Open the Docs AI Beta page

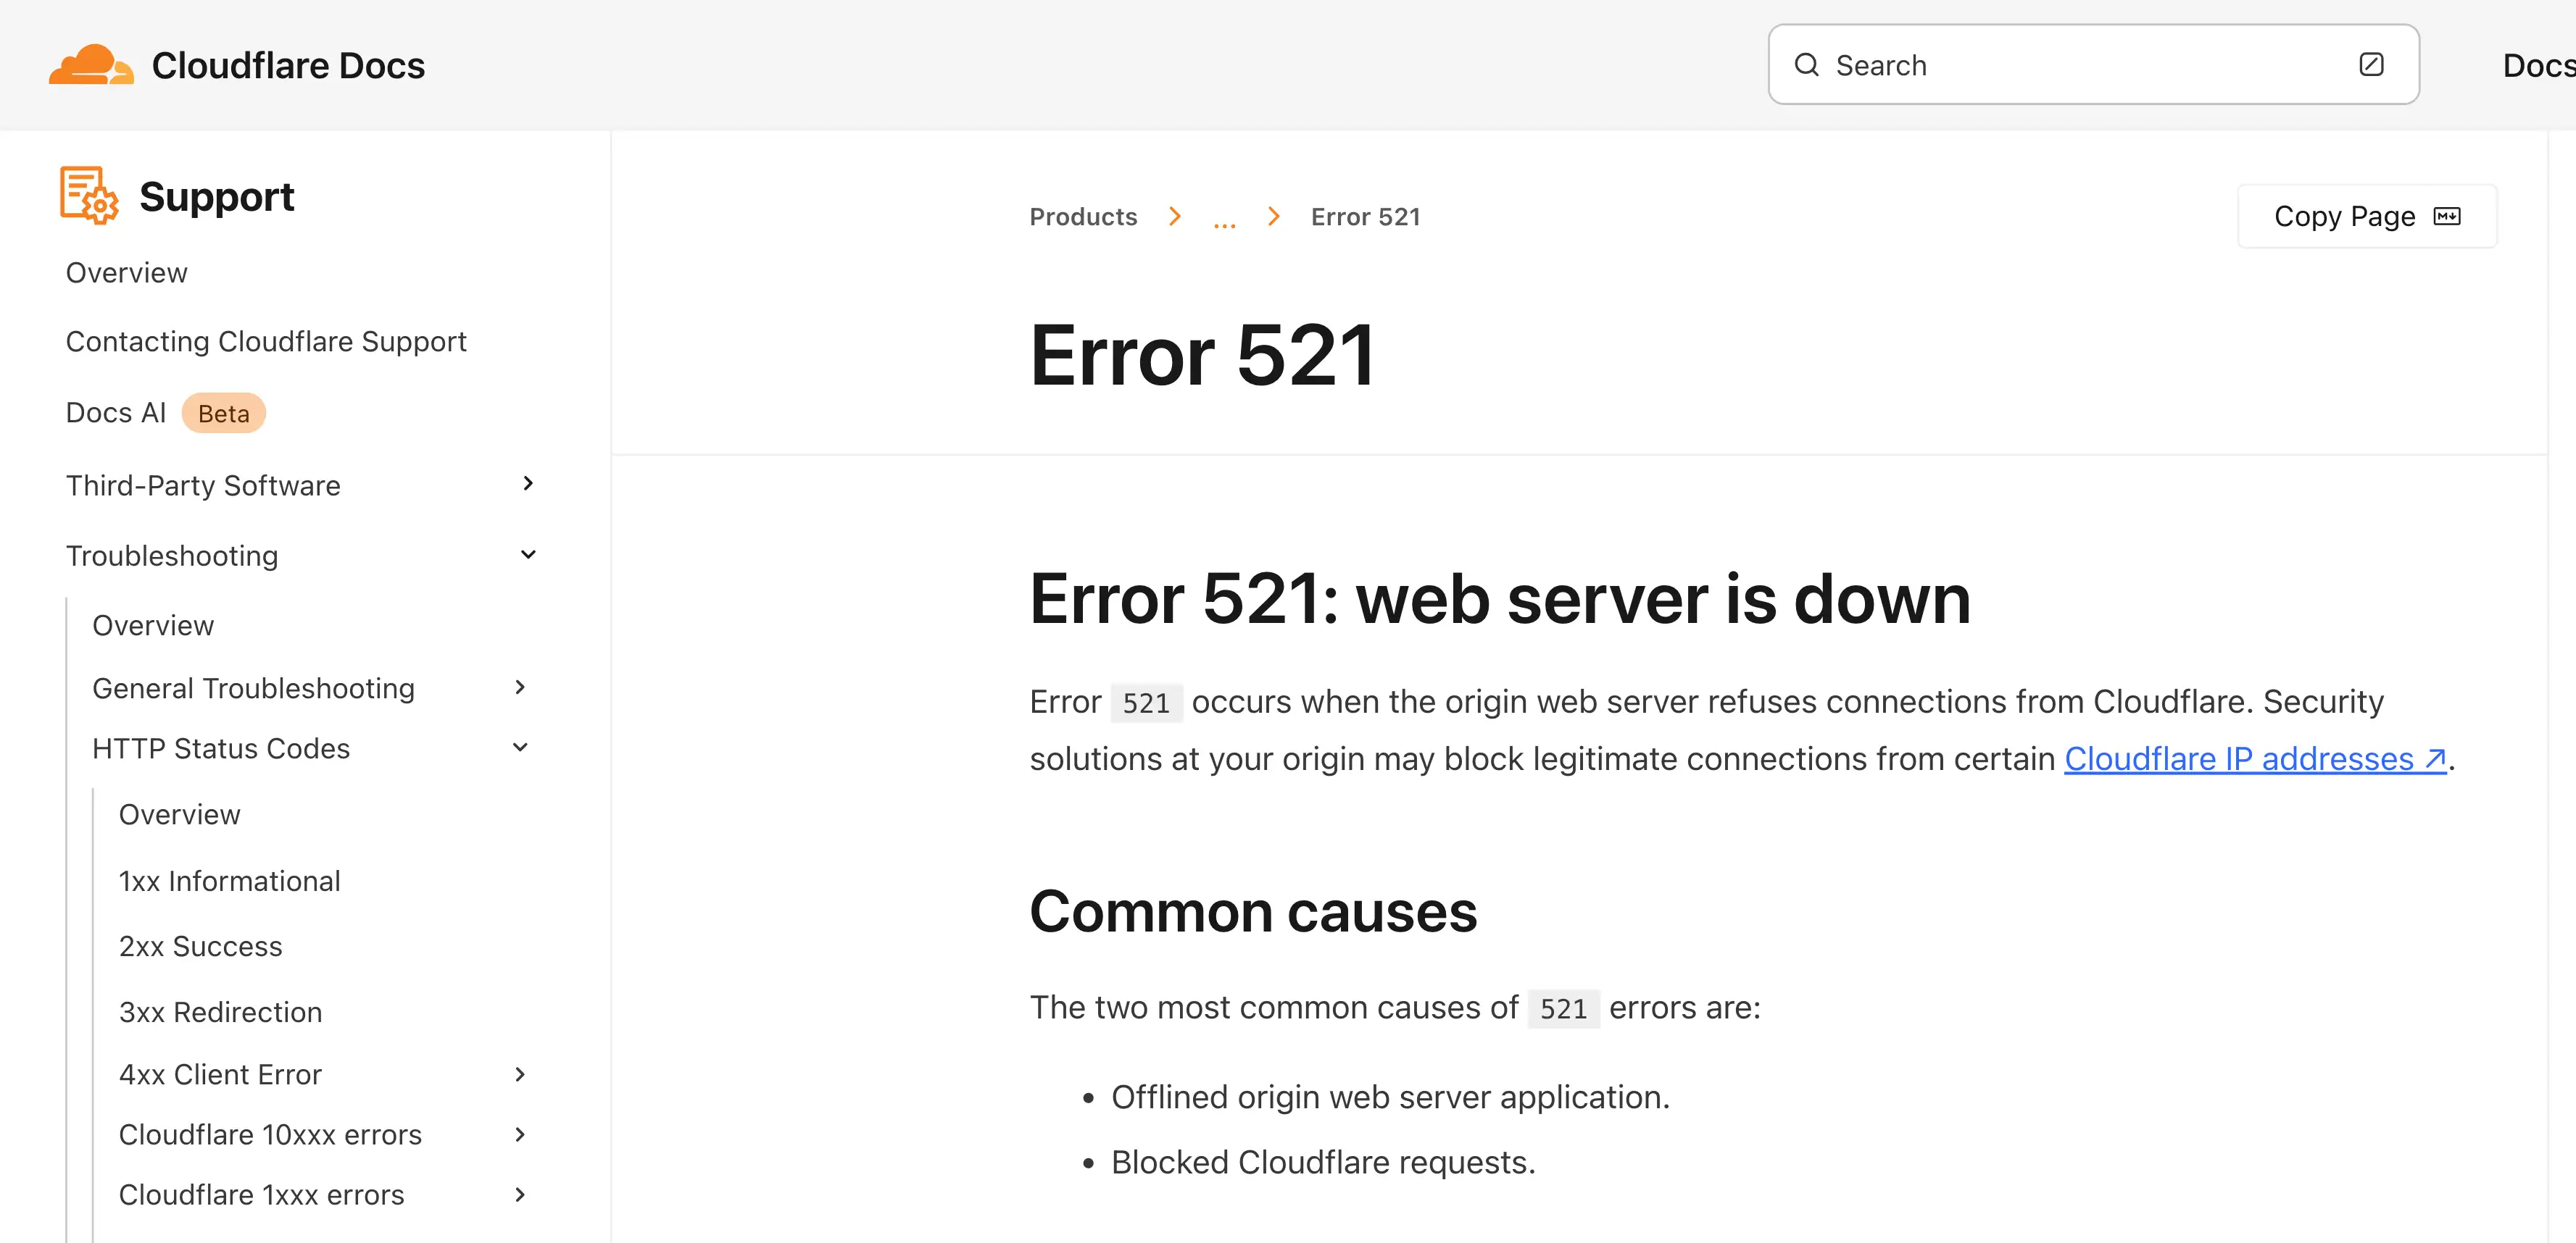point(117,413)
